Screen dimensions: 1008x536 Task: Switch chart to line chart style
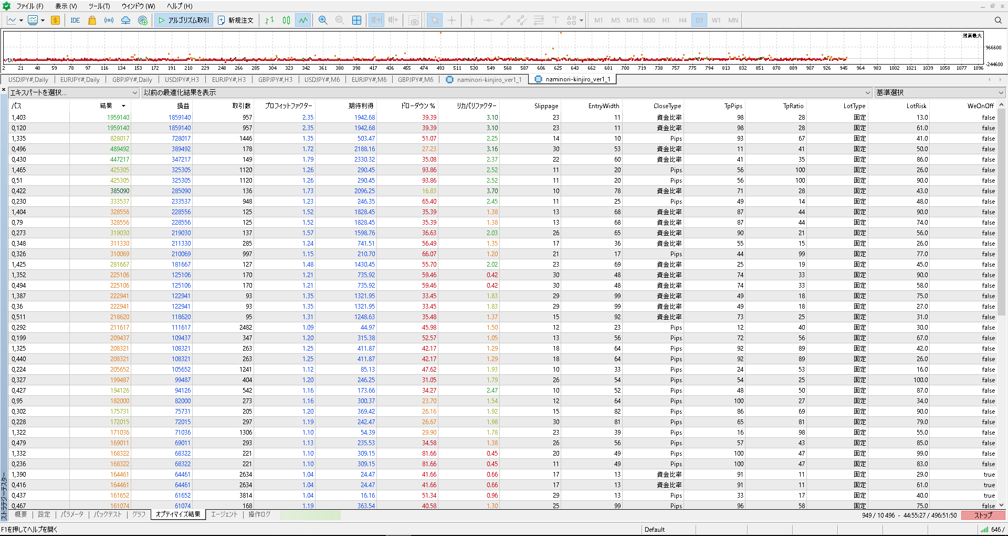(x=303, y=20)
